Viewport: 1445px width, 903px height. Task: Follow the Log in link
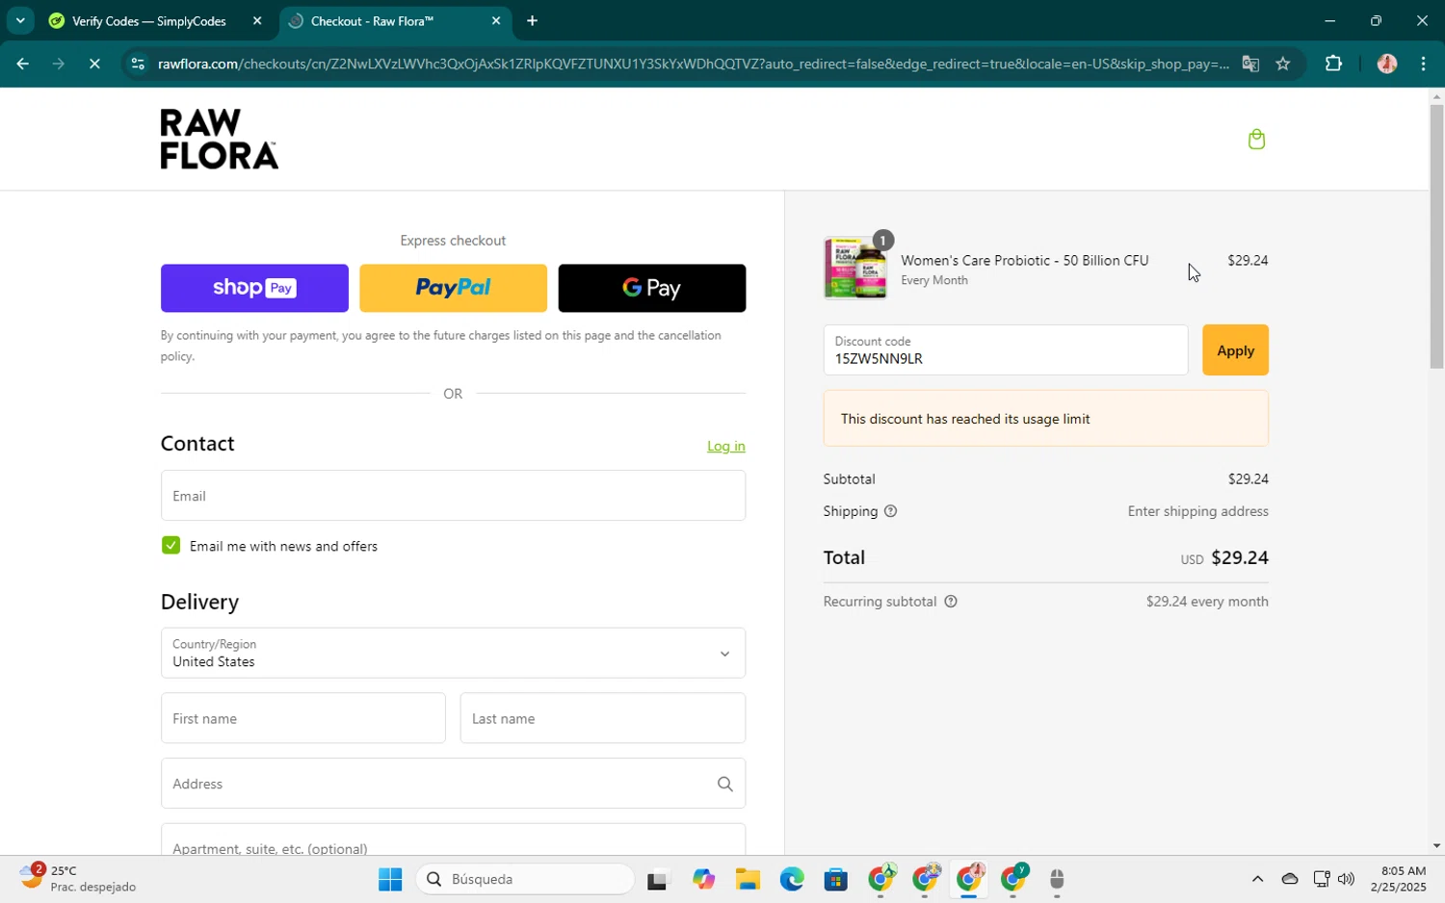click(726, 446)
